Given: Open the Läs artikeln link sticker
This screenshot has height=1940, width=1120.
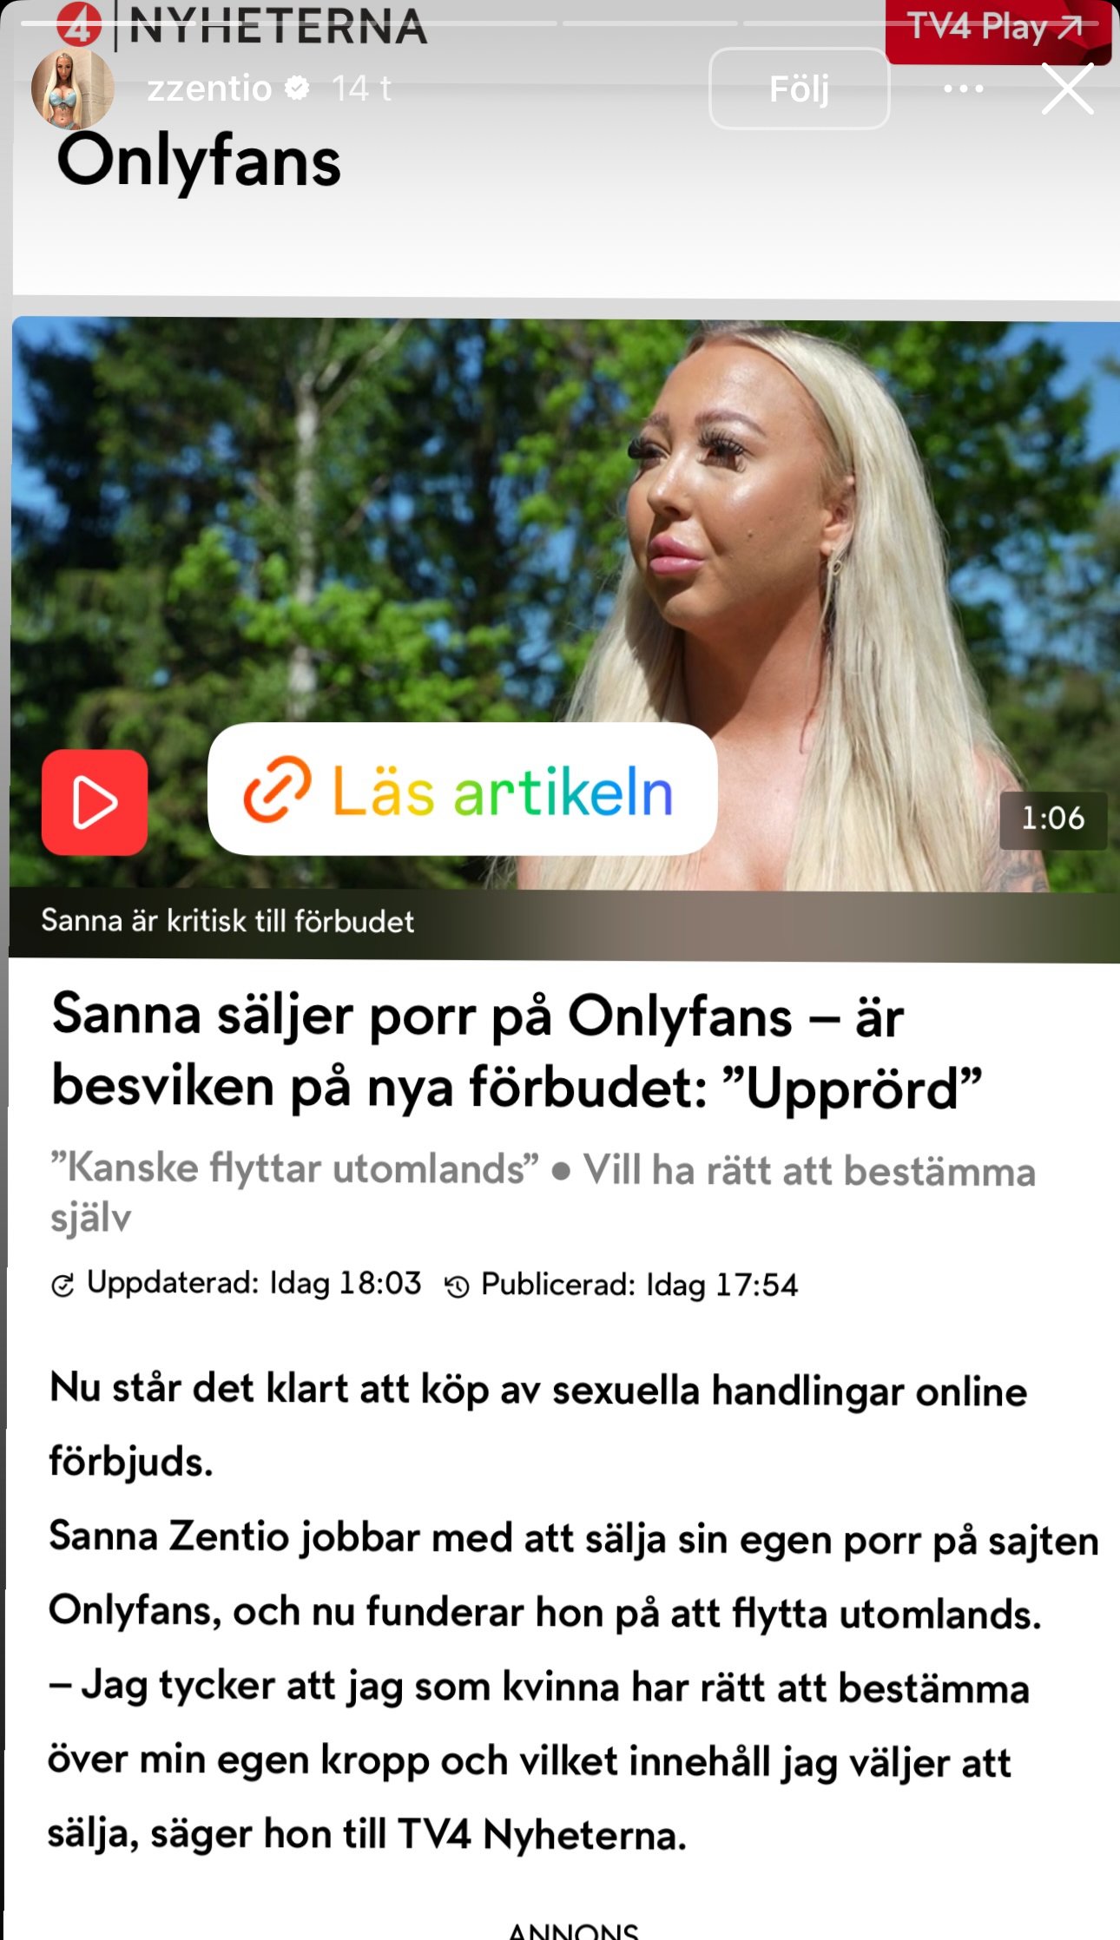Looking at the screenshot, I should 463,789.
